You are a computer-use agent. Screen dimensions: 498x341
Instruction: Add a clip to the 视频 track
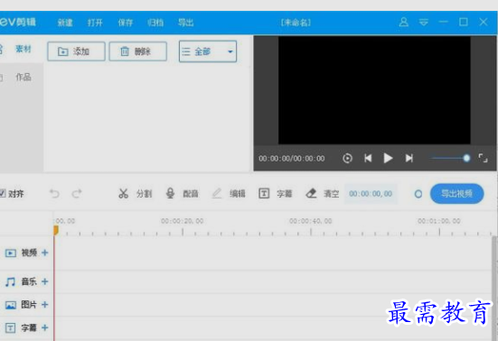coord(45,253)
